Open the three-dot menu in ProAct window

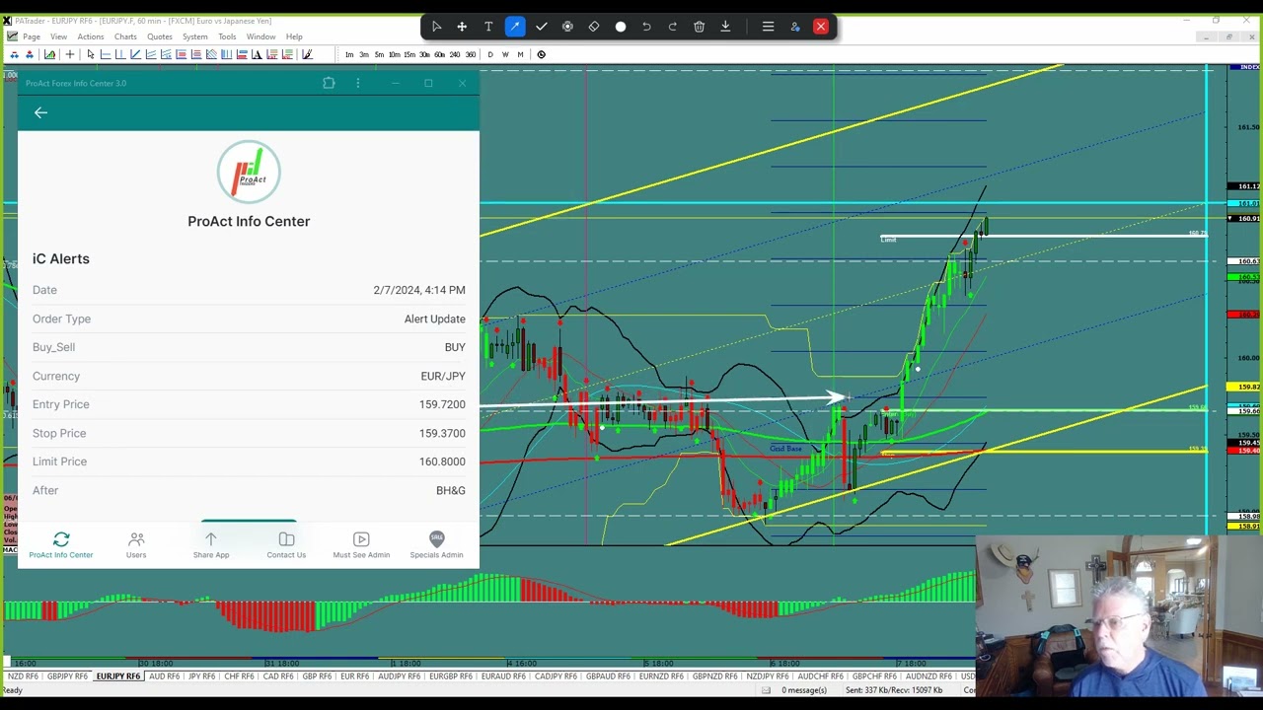click(358, 83)
